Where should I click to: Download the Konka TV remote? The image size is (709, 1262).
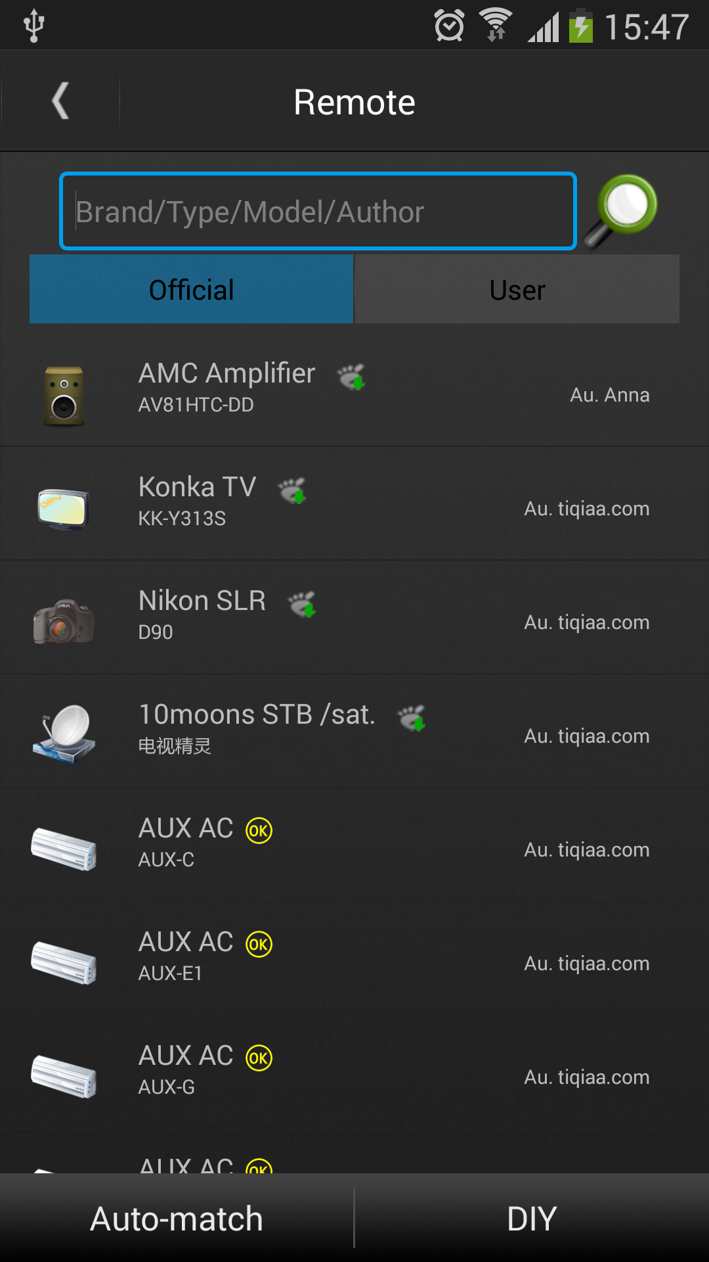click(292, 490)
